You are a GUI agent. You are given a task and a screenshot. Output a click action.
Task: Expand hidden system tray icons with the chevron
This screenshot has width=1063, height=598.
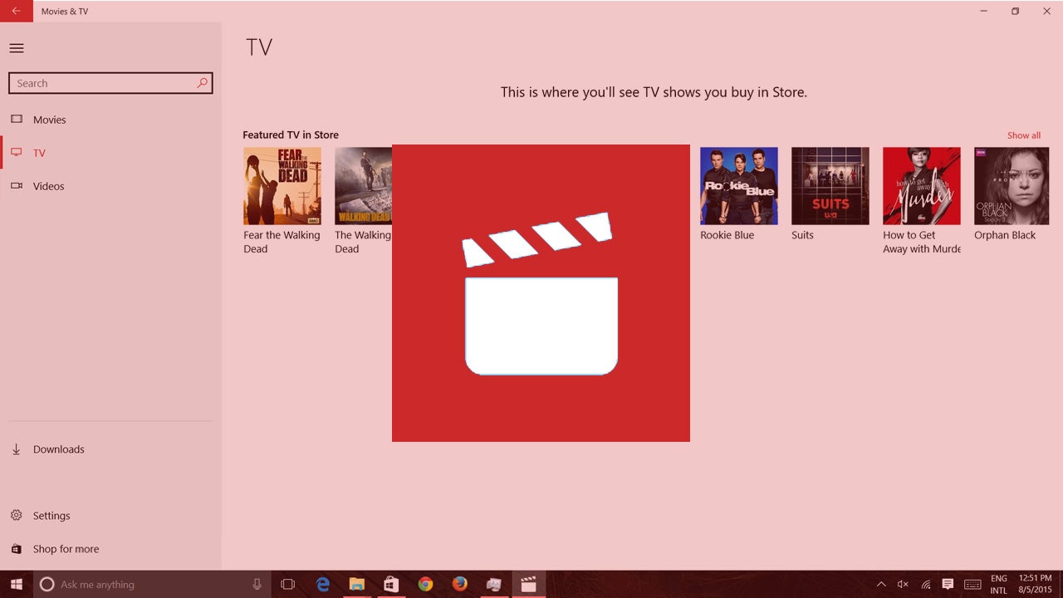click(881, 585)
